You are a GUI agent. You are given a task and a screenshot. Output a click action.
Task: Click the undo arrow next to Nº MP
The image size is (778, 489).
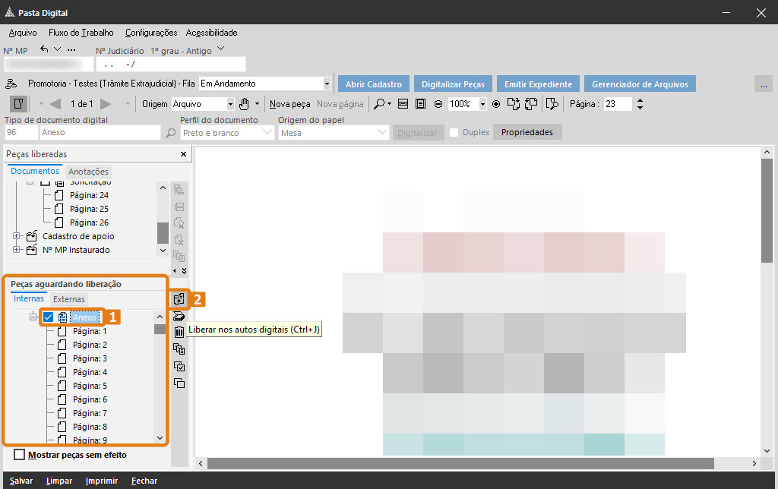pyautogui.click(x=44, y=49)
